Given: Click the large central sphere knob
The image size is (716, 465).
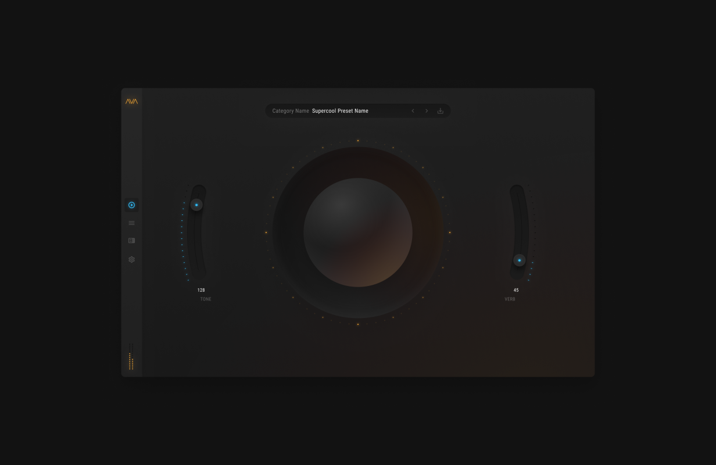Looking at the screenshot, I should [x=358, y=233].
